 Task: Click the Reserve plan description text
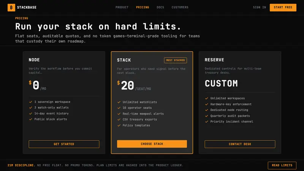(x=233, y=71)
